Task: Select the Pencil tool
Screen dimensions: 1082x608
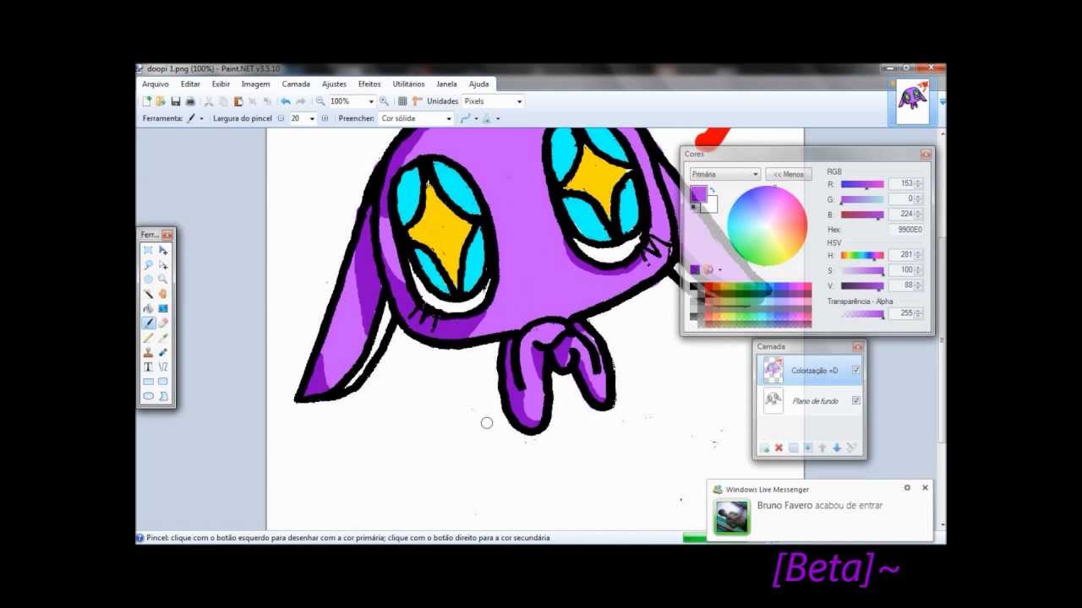Action: click(x=148, y=338)
